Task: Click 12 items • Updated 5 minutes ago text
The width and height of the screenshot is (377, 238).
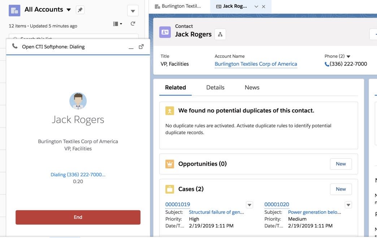Action: tap(43, 26)
